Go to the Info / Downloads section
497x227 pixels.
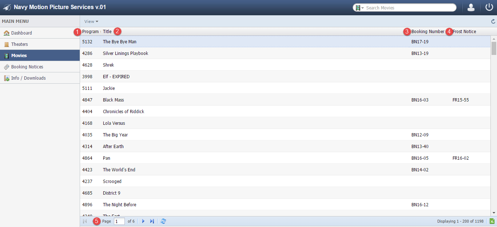(x=28, y=78)
